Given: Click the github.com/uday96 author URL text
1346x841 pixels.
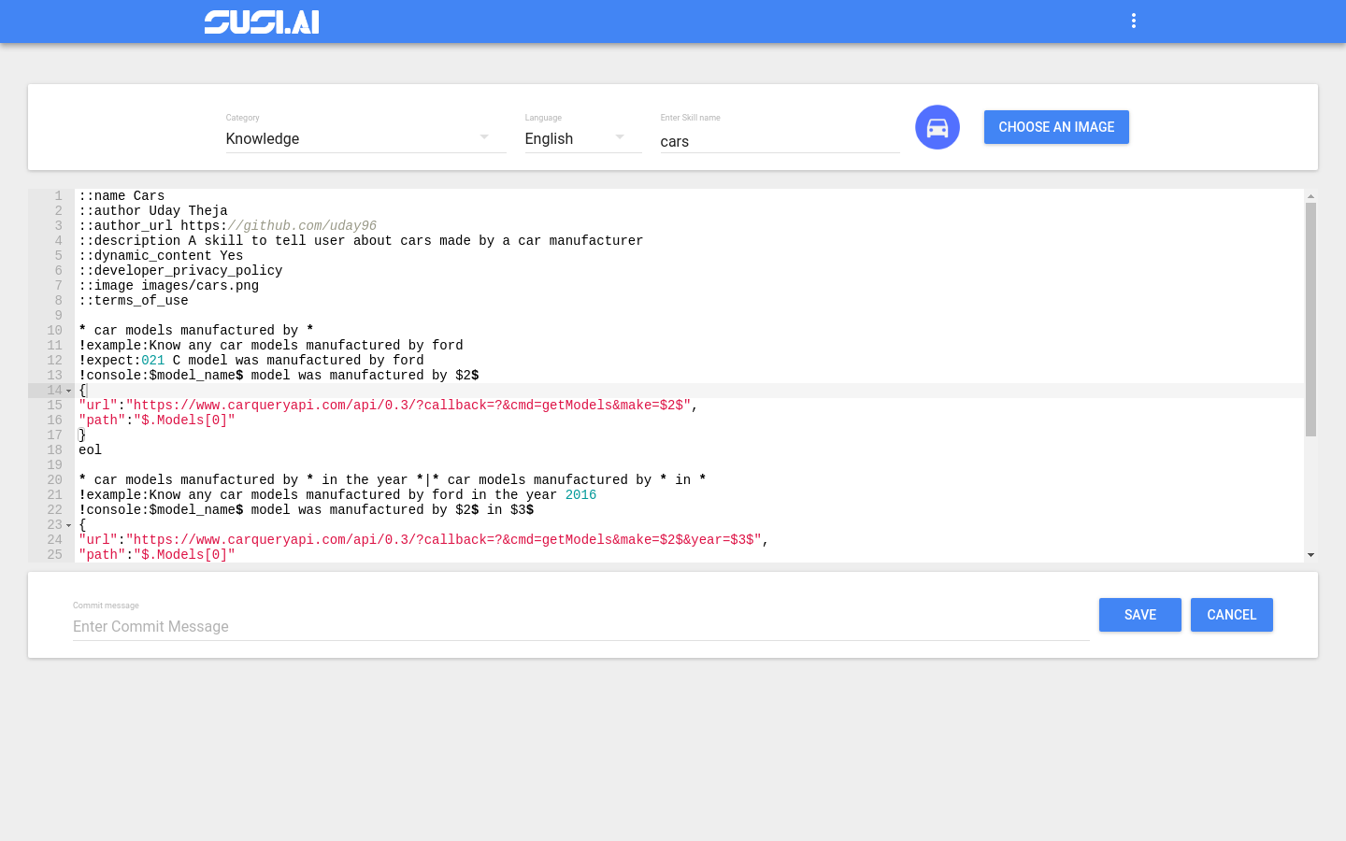Looking at the screenshot, I should [x=303, y=226].
